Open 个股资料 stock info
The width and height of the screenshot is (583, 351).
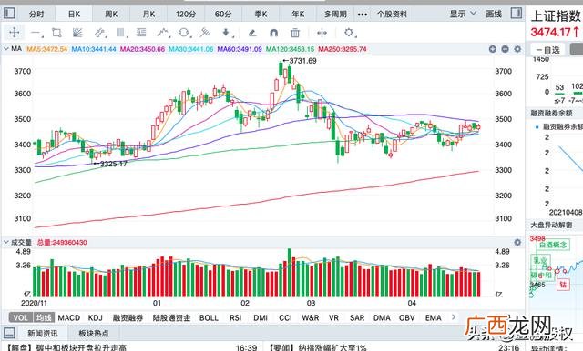click(393, 15)
